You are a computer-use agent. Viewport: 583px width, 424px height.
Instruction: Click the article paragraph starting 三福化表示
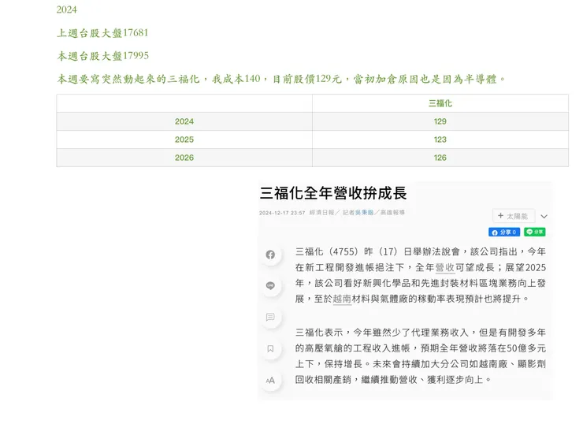pyautogui.click(x=421, y=356)
